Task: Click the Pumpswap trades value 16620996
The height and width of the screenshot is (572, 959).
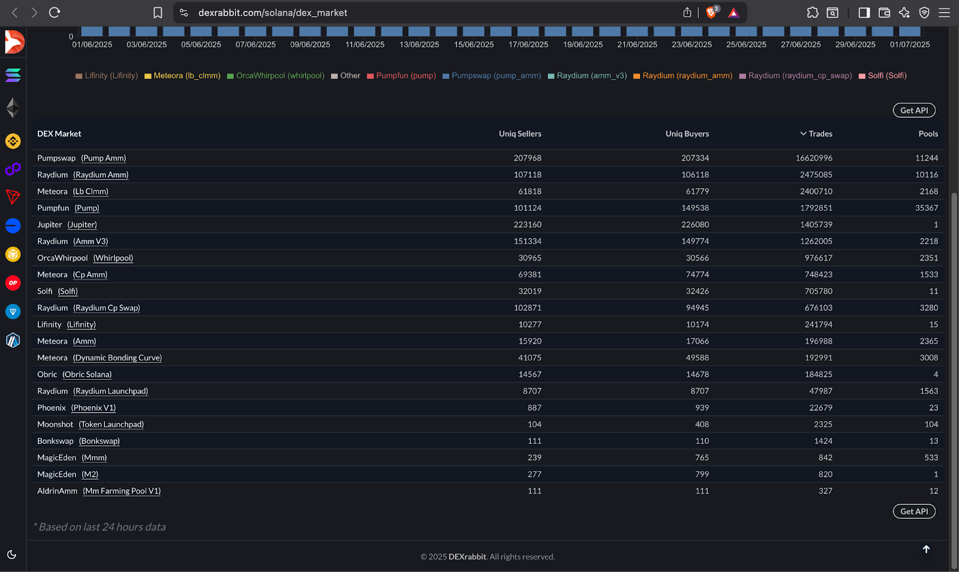Action: click(814, 158)
